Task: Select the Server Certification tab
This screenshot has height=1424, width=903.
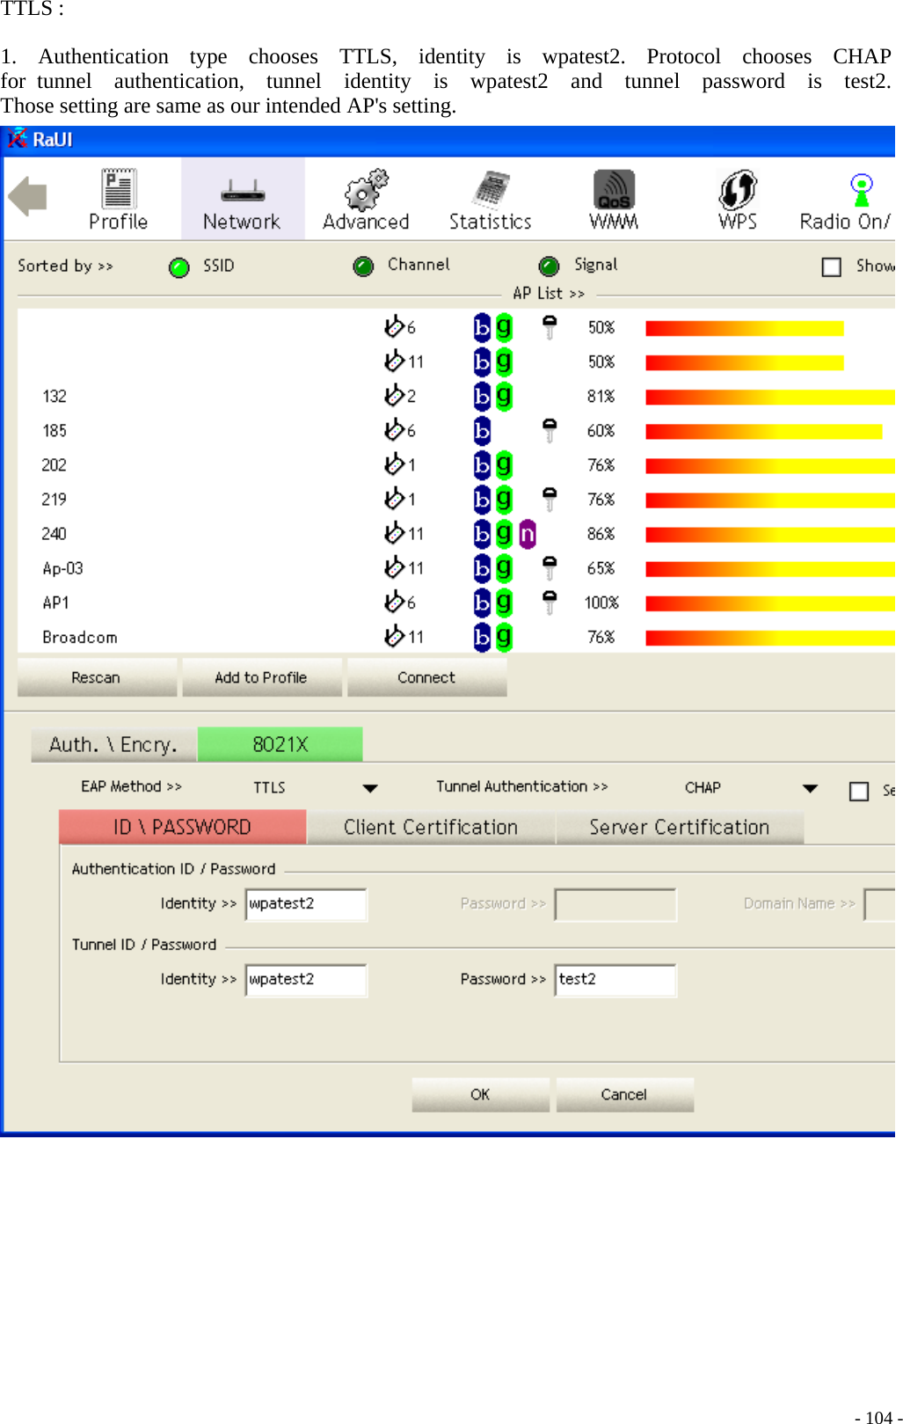Action: (680, 827)
